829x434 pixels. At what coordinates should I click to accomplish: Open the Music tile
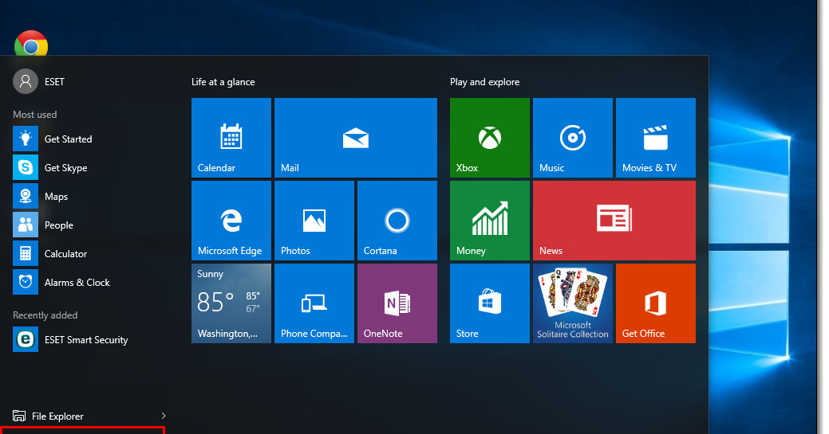573,137
